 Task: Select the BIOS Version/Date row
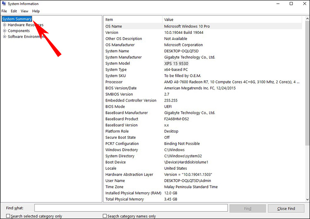pos(203,88)
